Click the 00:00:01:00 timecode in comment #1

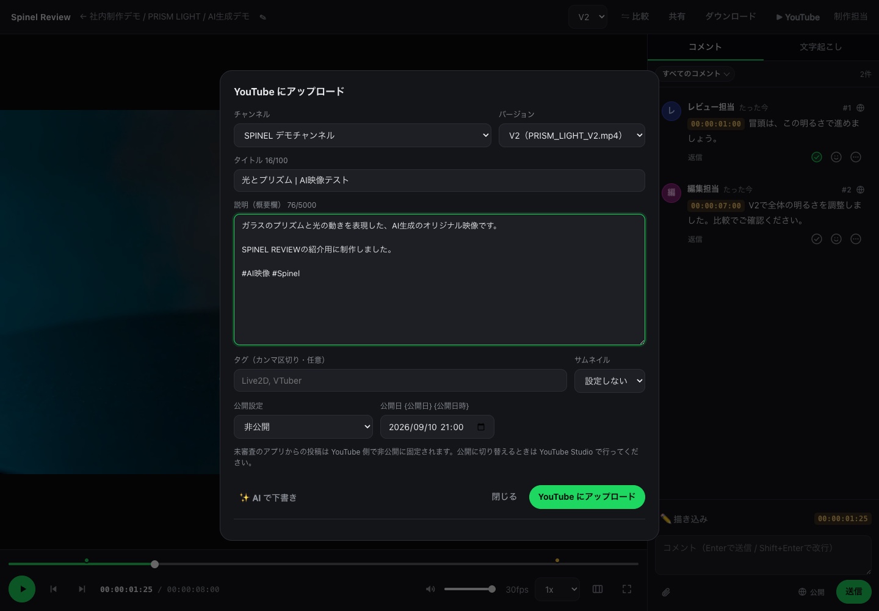[x=716, y=124]
